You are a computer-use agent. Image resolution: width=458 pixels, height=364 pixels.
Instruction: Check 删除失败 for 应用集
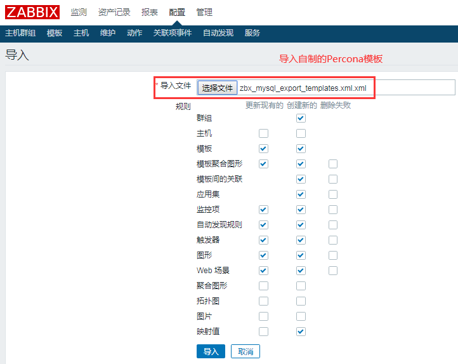coord(333,194)
